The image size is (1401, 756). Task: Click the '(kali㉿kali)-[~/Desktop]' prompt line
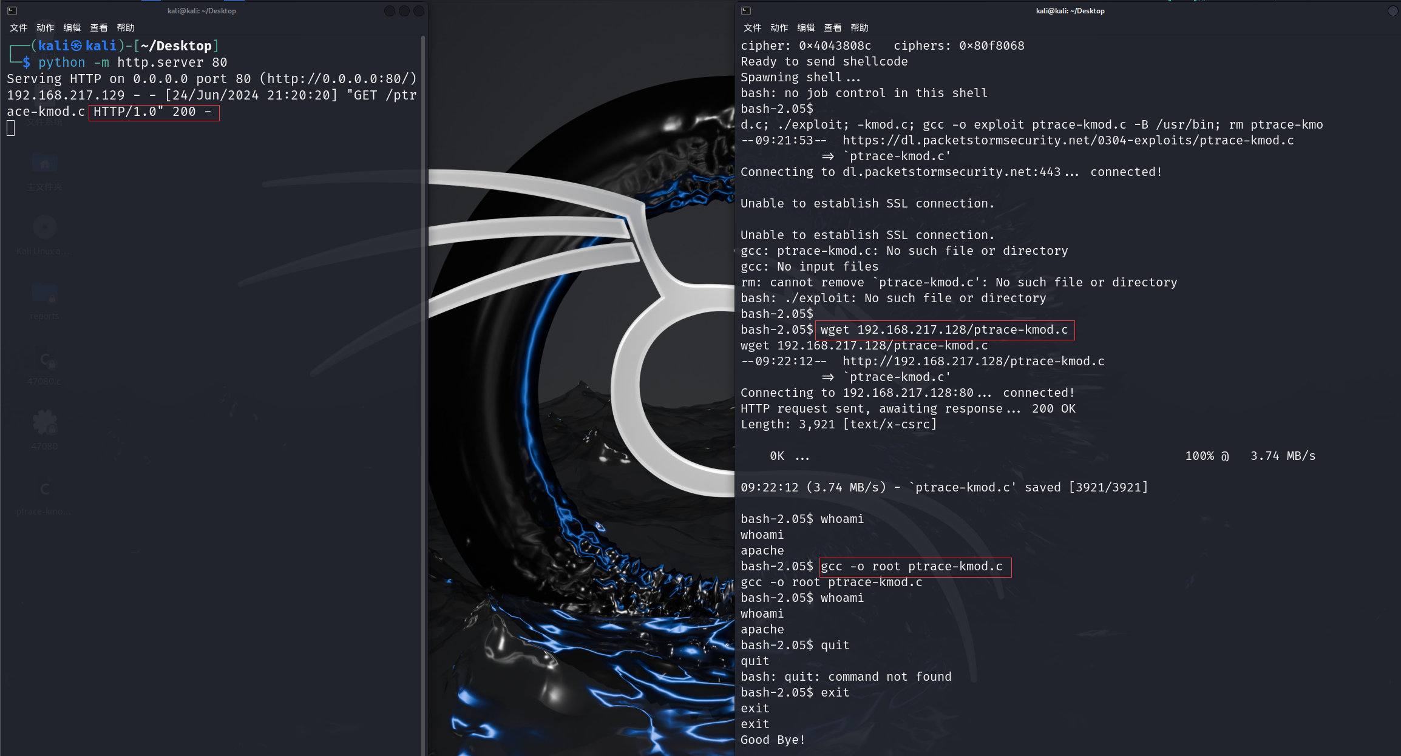click(x=124, y=46)
